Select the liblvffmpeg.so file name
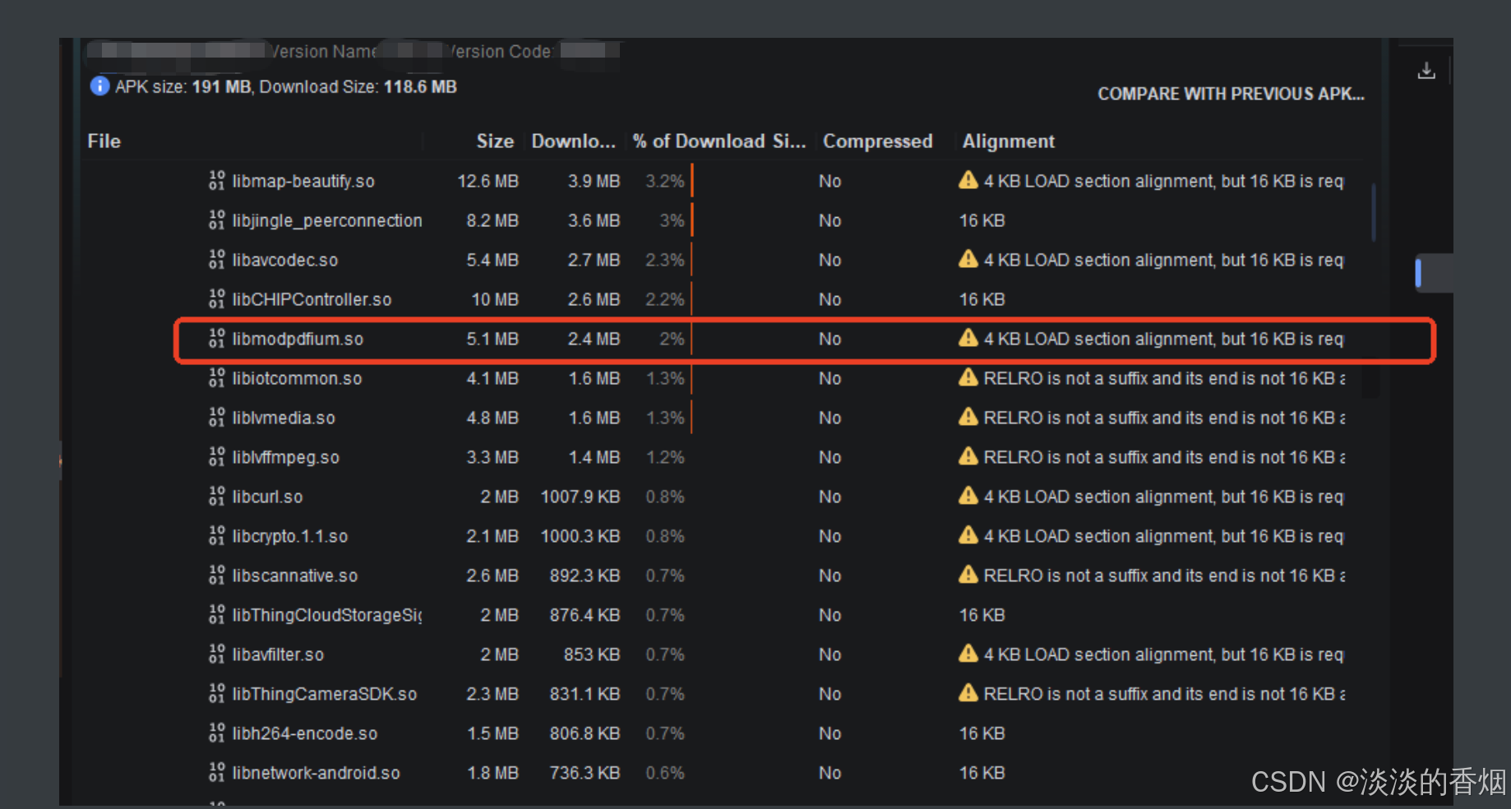Image resolution: width=1511 pixels, height=809 pixels. pos(285,457)
